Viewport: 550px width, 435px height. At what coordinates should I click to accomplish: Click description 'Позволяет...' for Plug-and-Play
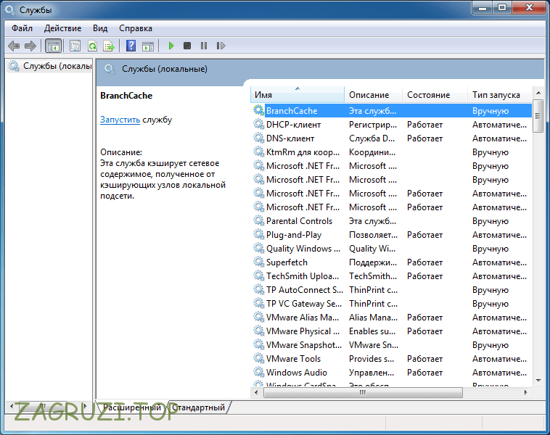(373, 234)
